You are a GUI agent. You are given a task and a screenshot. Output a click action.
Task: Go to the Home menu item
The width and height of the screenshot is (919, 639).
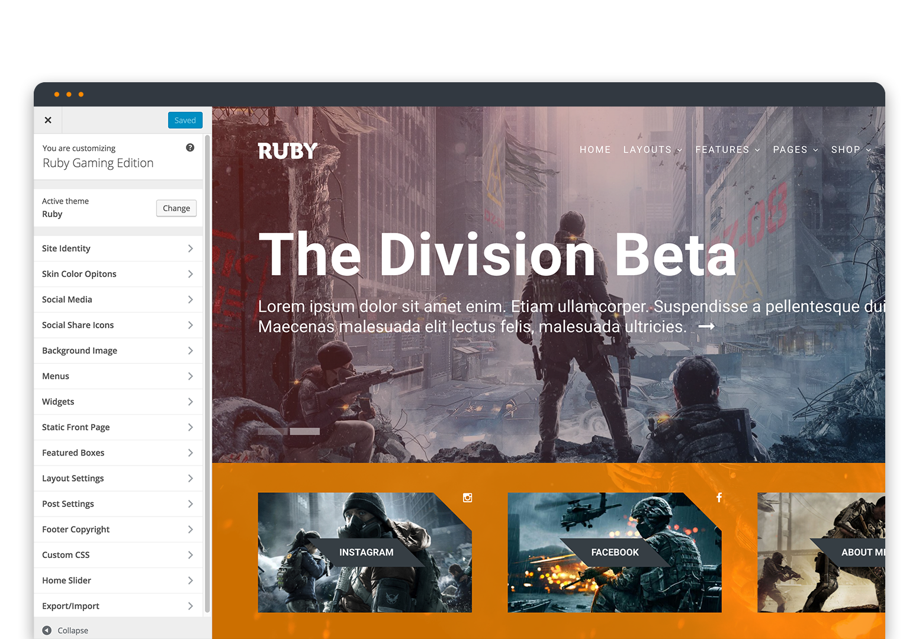(595, 150)
